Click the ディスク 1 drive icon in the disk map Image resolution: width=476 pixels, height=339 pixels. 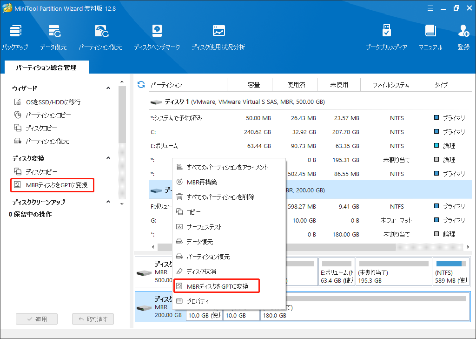(x=144, y=273)
